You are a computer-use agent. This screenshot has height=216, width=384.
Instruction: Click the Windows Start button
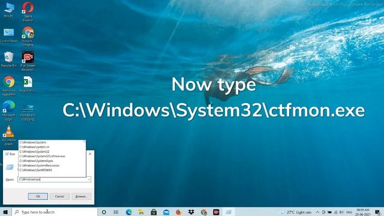[x=5, y=212]
